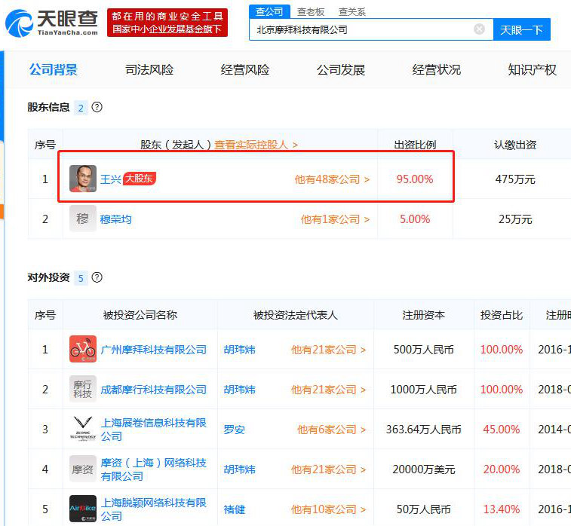Click 穆荣均's avatar icon
The height and width of the screenshot is (526, 571).
click(x=83, y=219)
